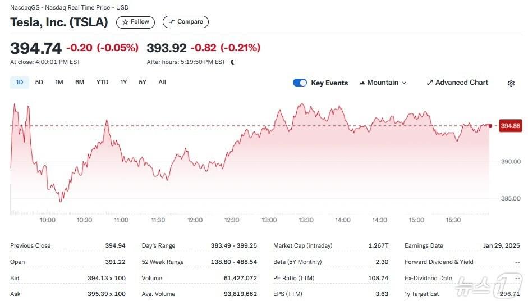
Task: Click the Compare arrows icon
Action: click(x=172, y=22)
